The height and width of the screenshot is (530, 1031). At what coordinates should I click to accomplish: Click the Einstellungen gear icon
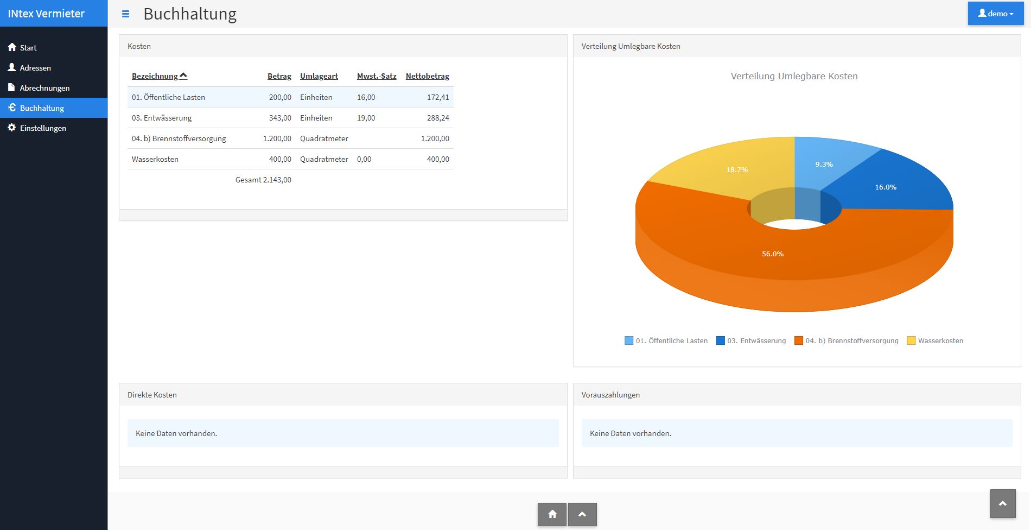coord(12,128)
